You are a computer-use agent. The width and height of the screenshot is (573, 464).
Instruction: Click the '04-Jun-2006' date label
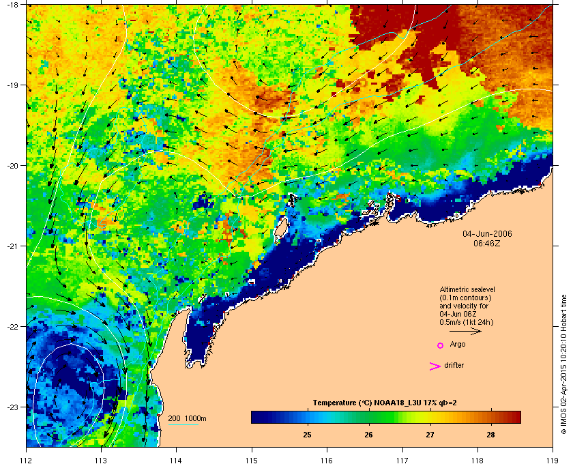click(x=487, y=233)
